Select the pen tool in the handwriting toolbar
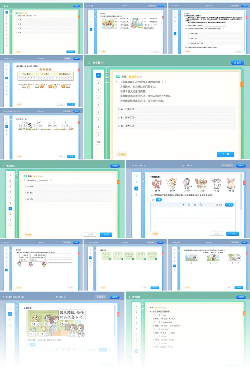The height and width of the screenshot is (387, 250). click(x=183, y=205)
